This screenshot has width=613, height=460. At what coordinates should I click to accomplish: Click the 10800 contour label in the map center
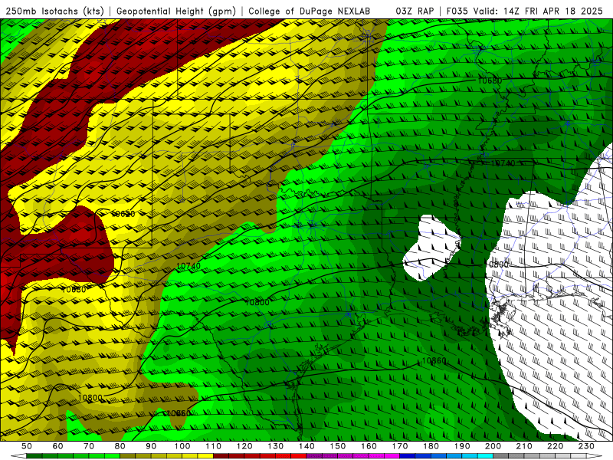tap(257, 302)
